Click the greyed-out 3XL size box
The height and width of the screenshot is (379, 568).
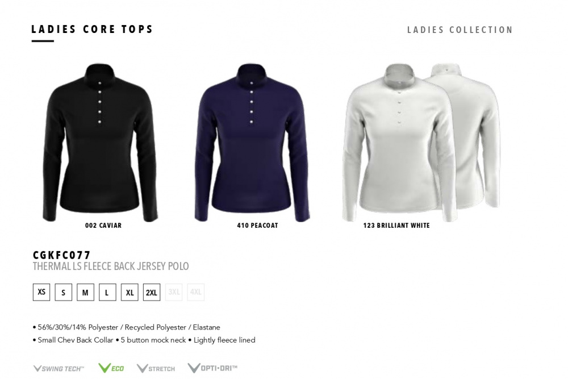point(173,292)
